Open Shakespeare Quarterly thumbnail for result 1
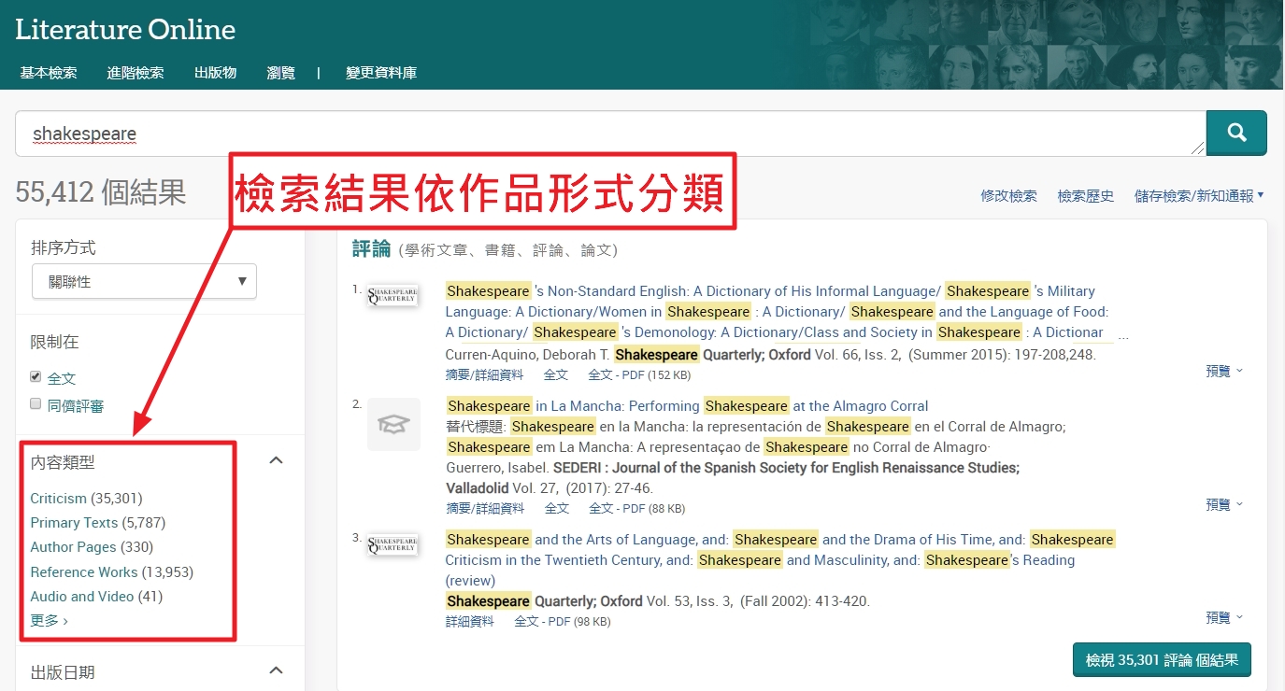This screenshot has width=1285, height=691. click(393, 296)
